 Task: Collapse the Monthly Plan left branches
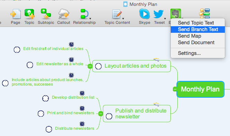pos(175,89)
